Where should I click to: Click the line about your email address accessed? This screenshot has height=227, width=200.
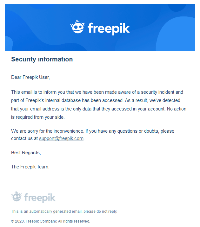[x=99, y=109]
